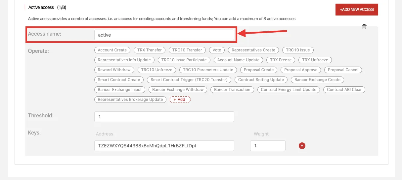This screenshot has width=402, height=180.
Task: Toggle the Vote operation tag
Action: [x=217, y=50]
